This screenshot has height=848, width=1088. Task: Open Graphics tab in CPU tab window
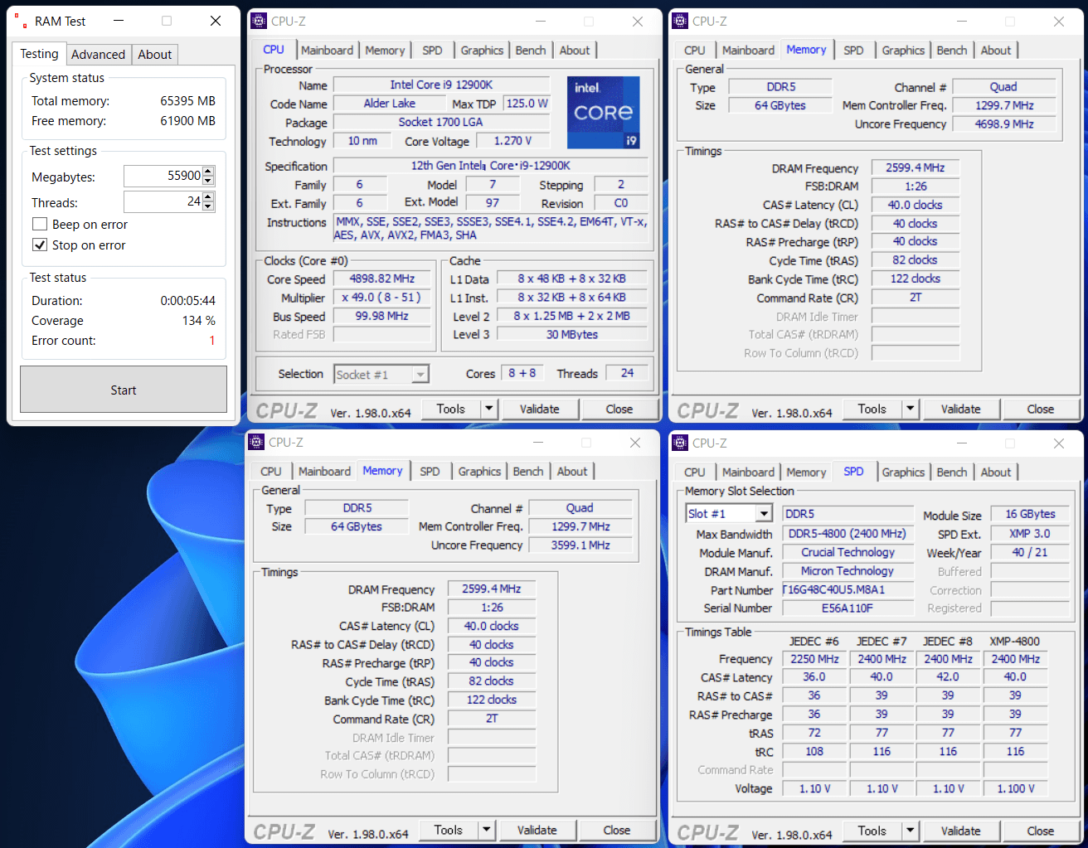pyautogui.click(x=482, y=51)
